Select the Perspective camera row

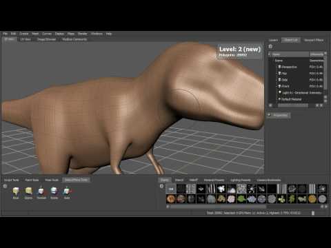296,67
